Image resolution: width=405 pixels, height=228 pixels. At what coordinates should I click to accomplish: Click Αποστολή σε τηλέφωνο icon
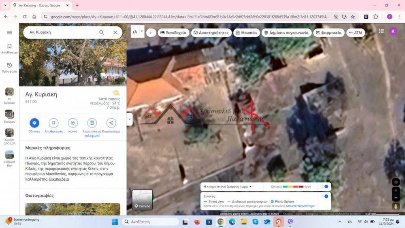92,123
